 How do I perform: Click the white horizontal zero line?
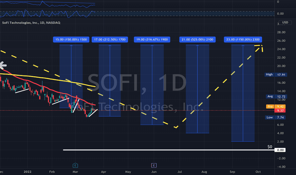(x=169, y=150)
